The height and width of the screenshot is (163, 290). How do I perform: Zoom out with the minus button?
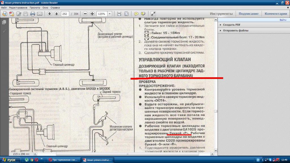85,14
